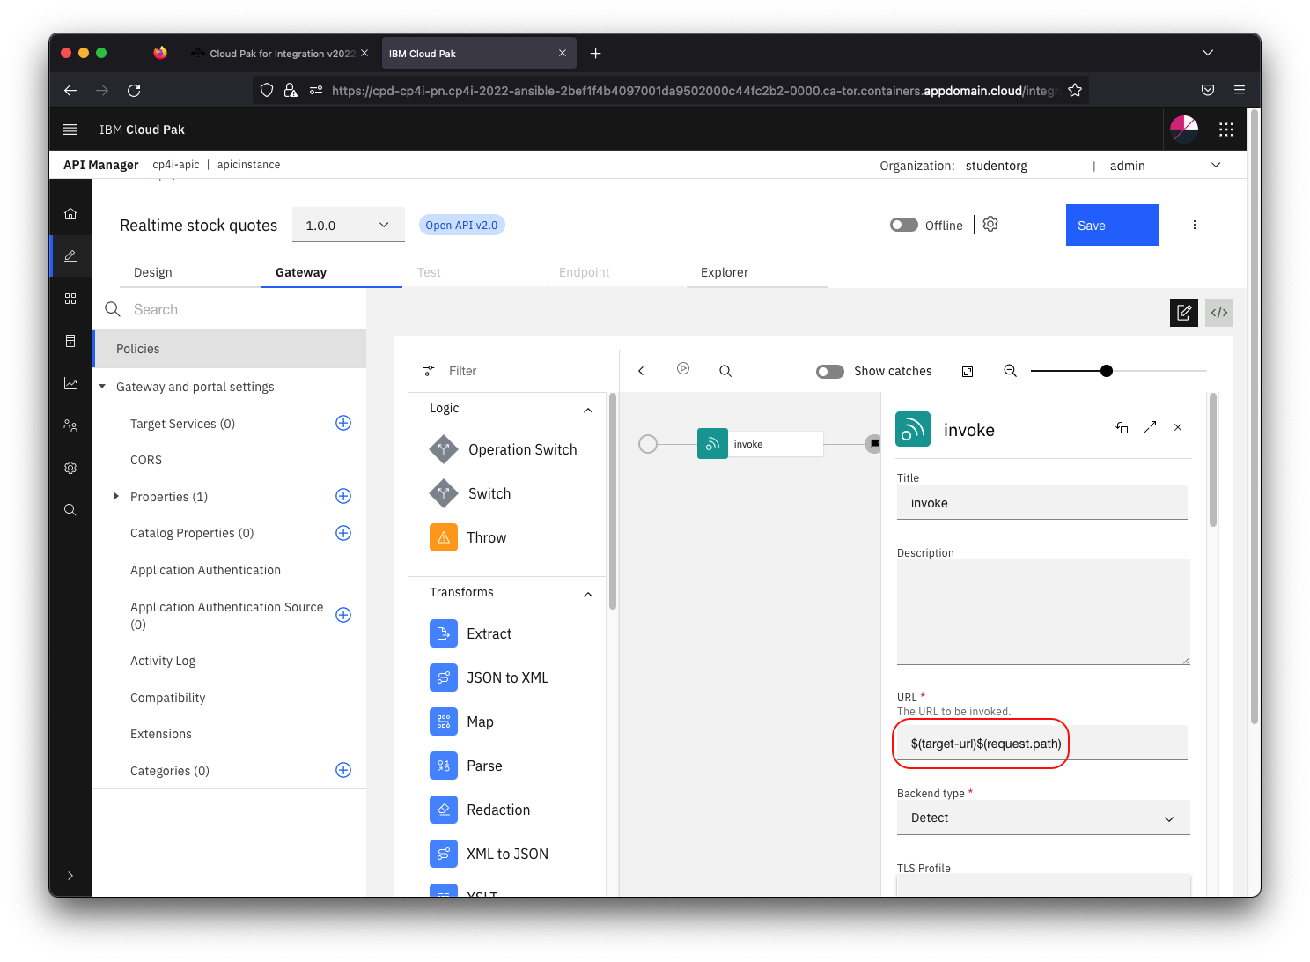
Task: Open API settings gear next to Offline
Action: [x=990, y=225]
